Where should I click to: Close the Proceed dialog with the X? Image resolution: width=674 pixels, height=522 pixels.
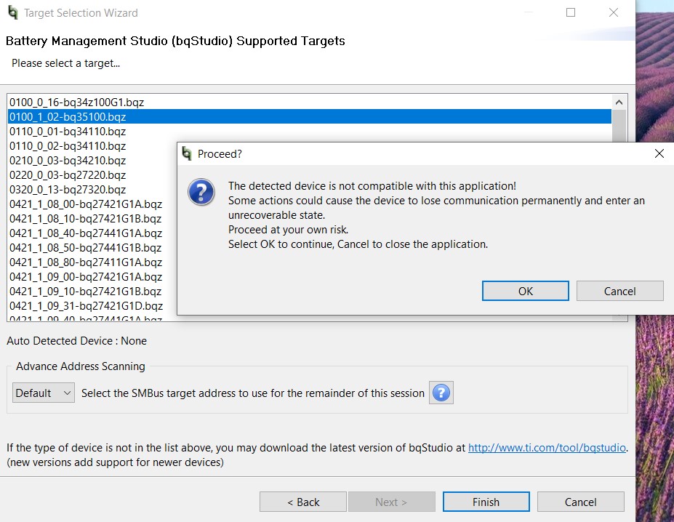pos(659,153)
